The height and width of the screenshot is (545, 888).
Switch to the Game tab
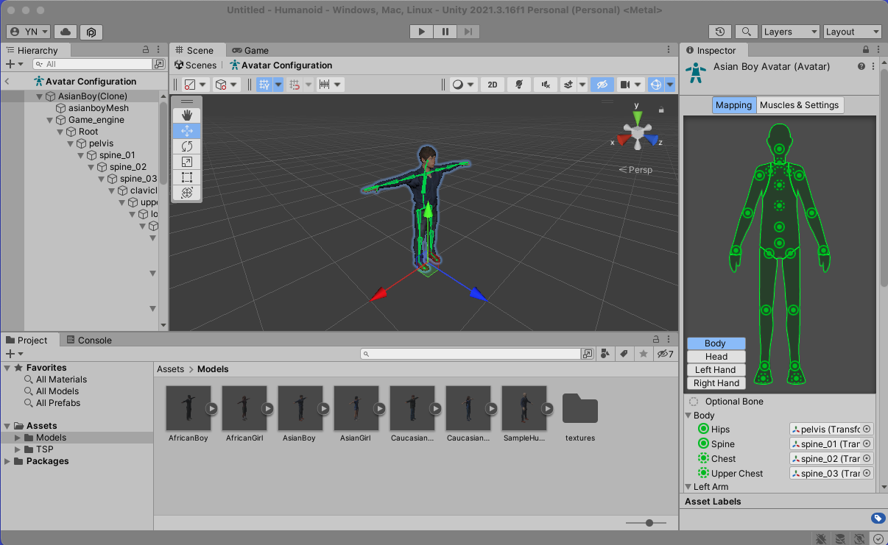tap(250, 51)
